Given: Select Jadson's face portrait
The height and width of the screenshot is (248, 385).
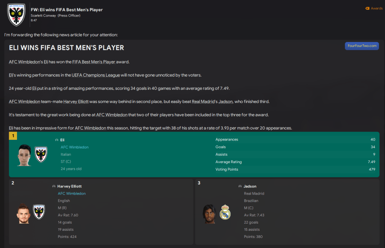Looking at the screenshot, I should (x=209, y=213).
